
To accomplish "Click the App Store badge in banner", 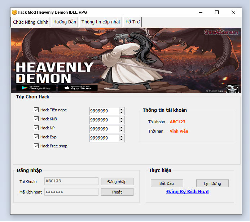I will [78, 88].
